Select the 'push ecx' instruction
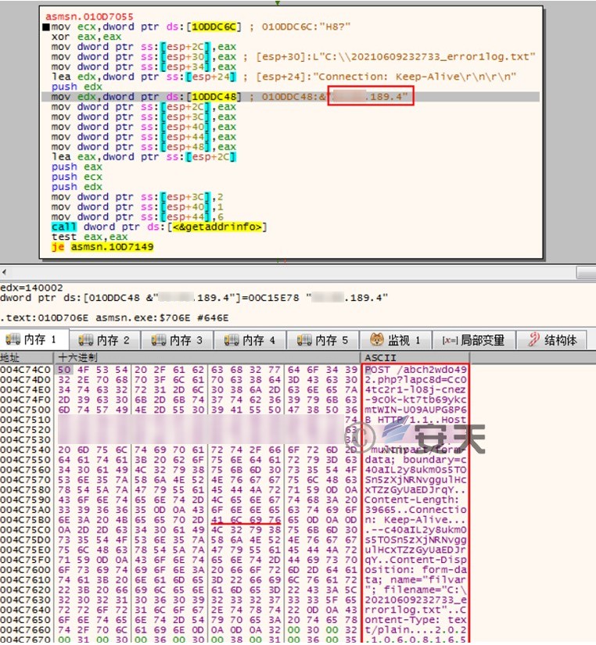The width and height of the screenshot is (596, 645). 77,177
